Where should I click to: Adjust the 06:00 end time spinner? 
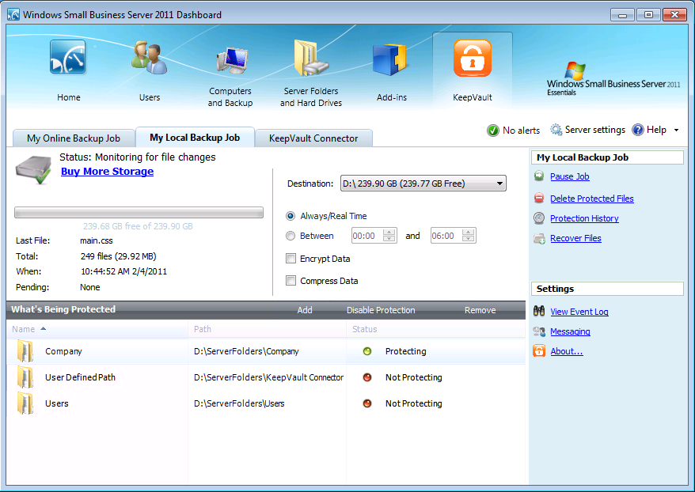click(x=468, y=236)
